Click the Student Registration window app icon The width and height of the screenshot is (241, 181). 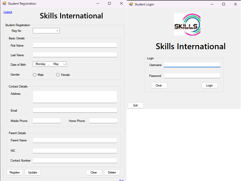point(4,3)
